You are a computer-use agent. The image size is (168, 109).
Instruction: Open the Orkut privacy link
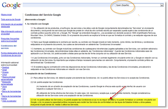4,75
